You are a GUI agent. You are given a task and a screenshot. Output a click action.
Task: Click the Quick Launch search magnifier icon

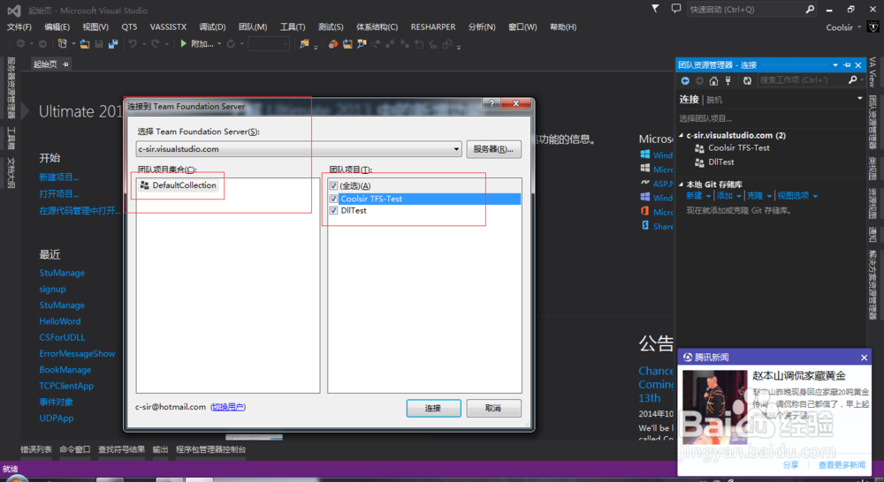pyautogui.click(x=810, y=9)
